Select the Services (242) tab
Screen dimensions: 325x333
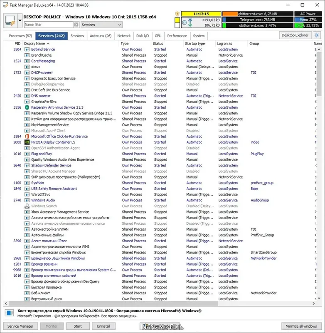coord(51,36)
